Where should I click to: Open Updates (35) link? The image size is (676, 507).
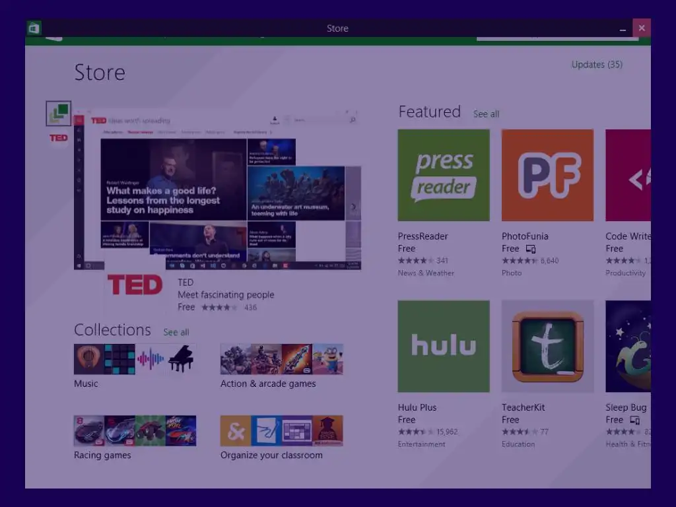[x=597, y=65]
